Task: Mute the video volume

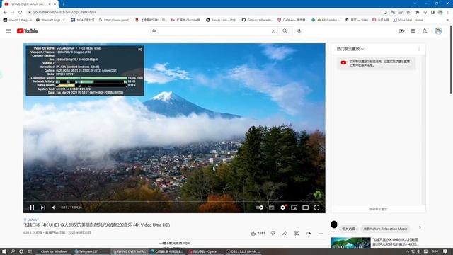Action: tap(54, 208)
